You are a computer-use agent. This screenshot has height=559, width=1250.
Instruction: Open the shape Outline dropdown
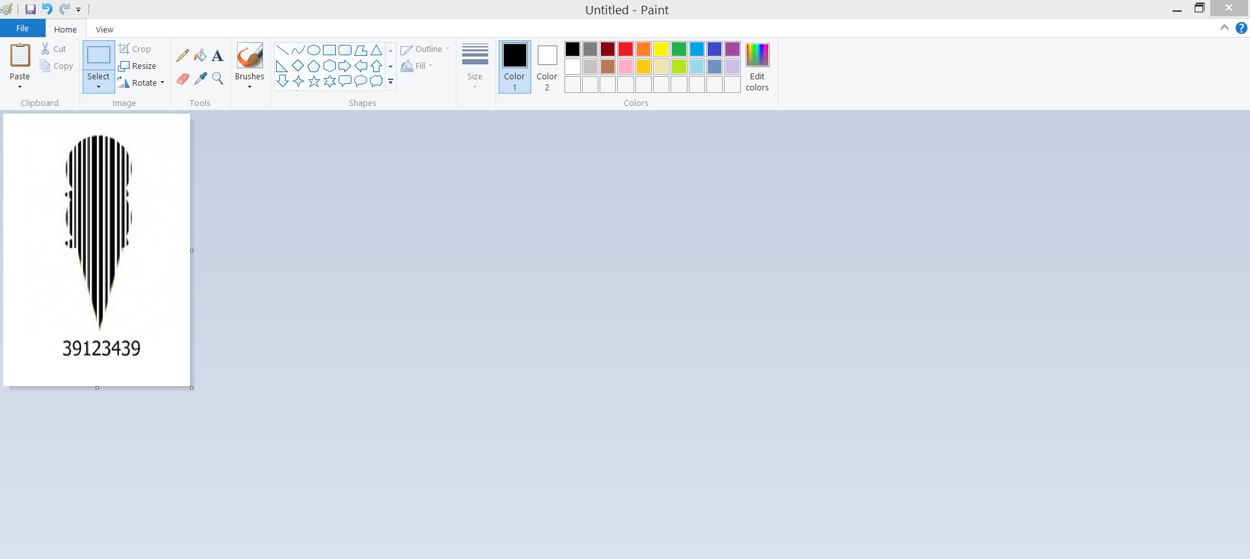click(x=424, y=49)
